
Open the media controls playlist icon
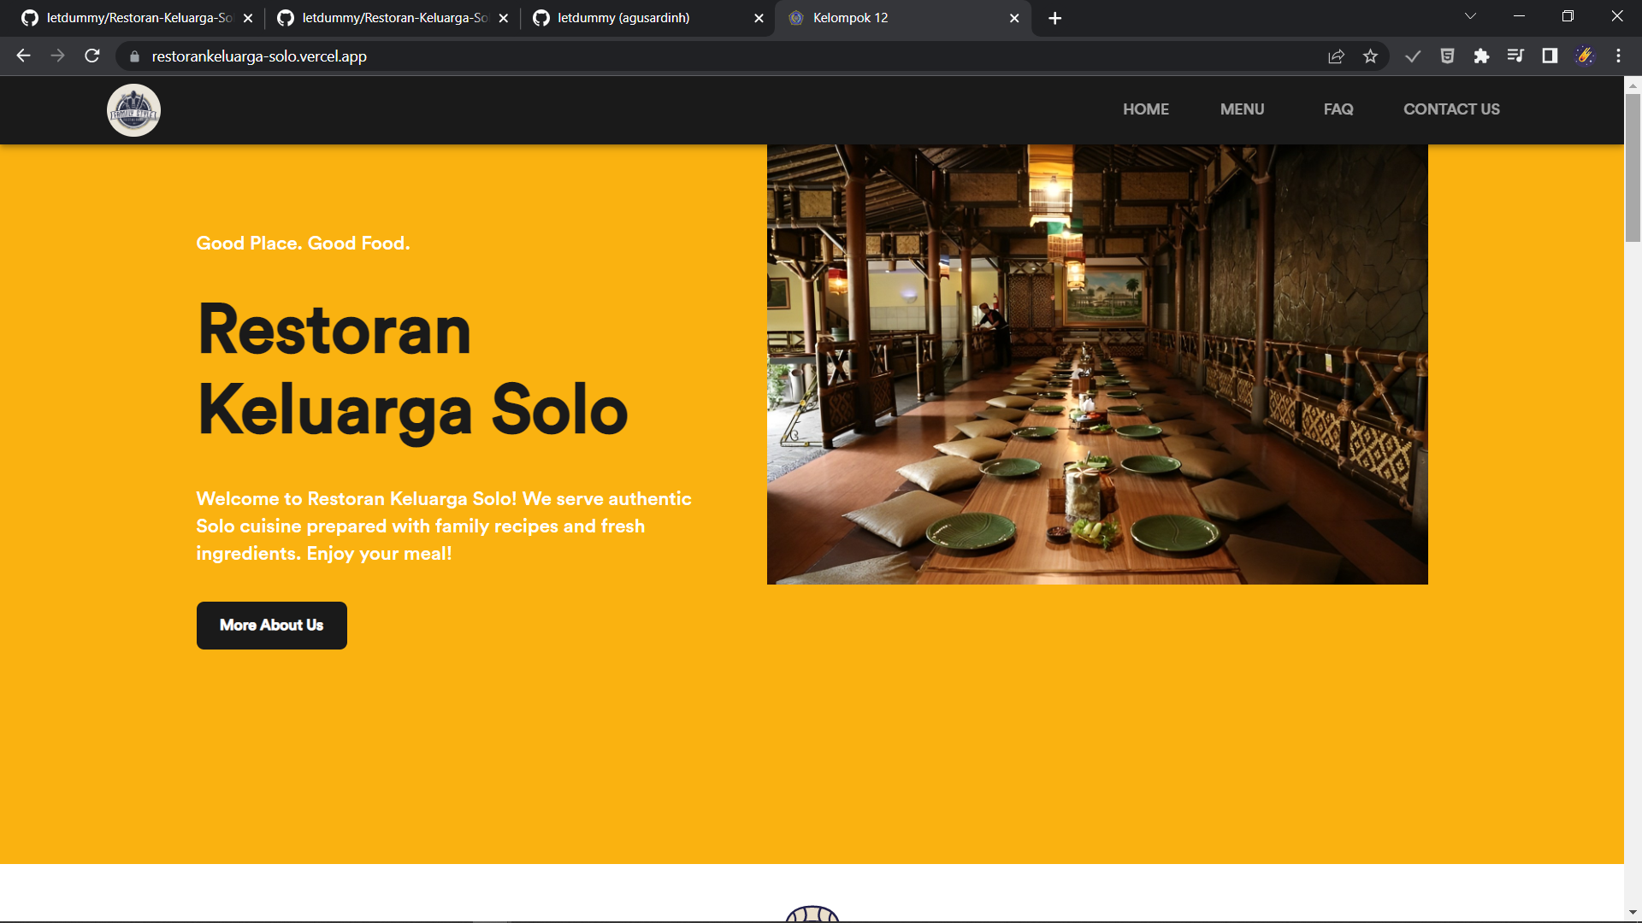click(1515, 56)
